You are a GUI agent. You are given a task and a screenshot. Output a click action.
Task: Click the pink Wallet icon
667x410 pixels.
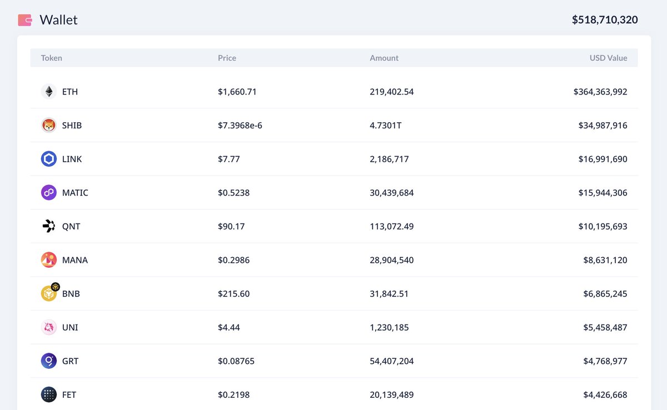click(x=25, y=20)
